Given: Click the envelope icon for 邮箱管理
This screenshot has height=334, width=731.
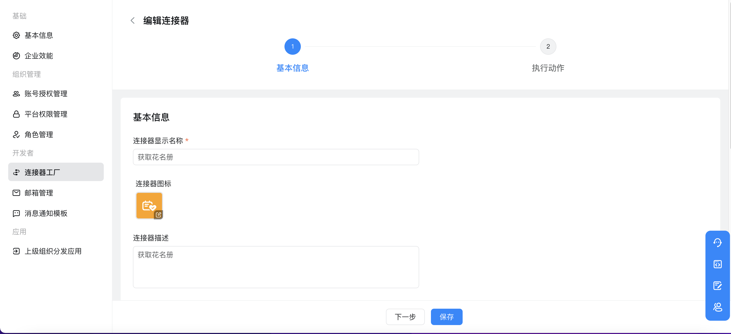Looking at the screenshot, I should [16, 193].
